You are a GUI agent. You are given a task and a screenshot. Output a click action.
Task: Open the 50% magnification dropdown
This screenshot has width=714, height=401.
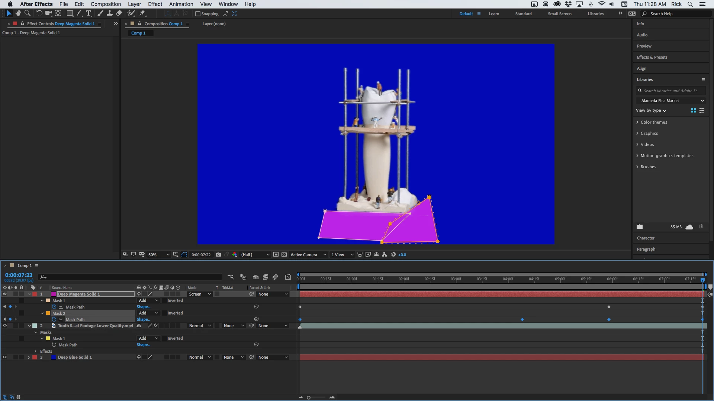pos(159,255)
